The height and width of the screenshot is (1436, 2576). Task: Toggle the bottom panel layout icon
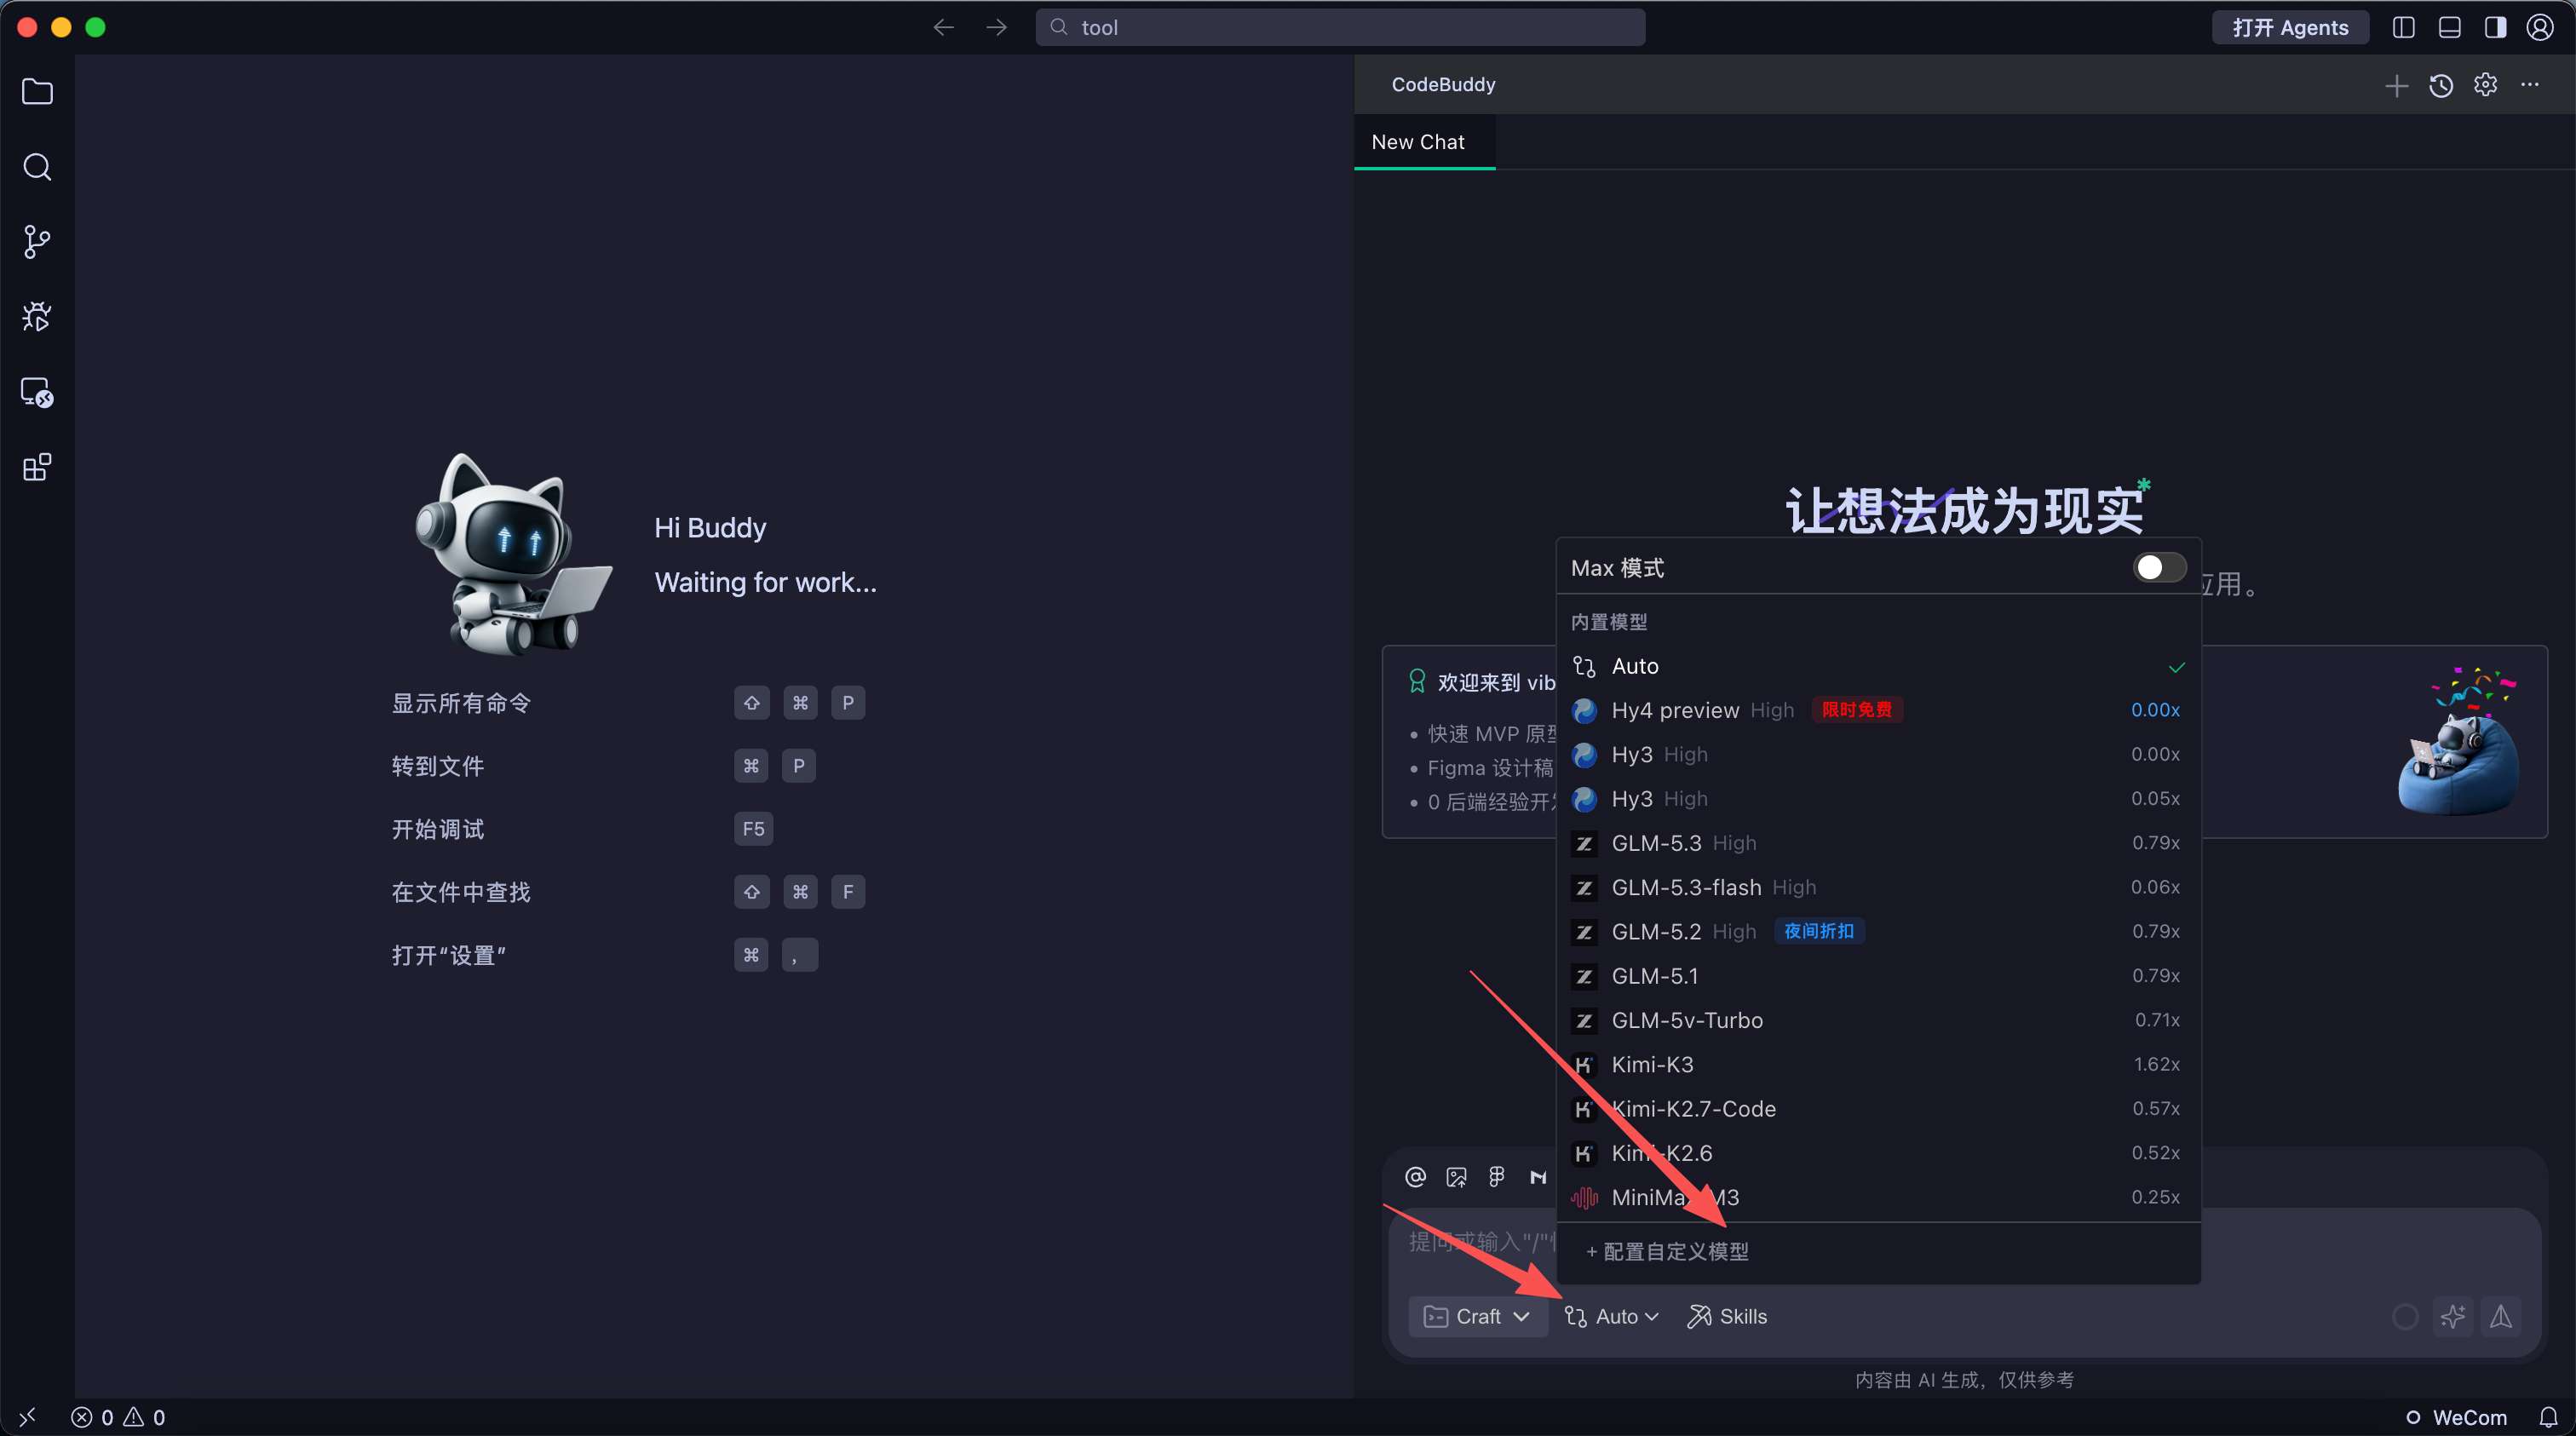click(2449, 27)
